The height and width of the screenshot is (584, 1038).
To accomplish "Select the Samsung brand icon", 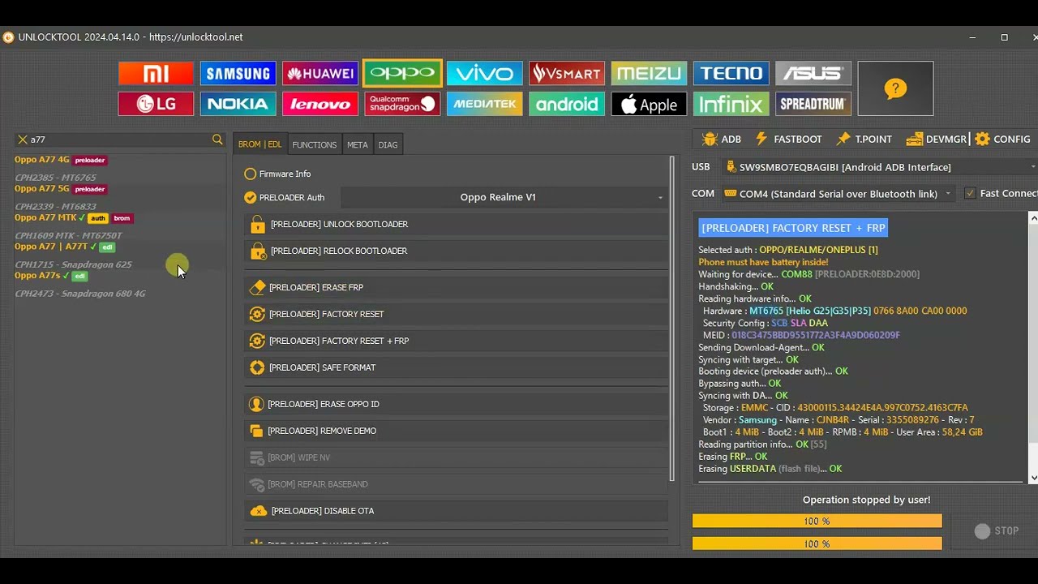I will coord(238,74).
